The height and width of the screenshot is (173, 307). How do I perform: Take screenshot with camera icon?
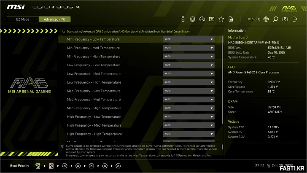285,19
